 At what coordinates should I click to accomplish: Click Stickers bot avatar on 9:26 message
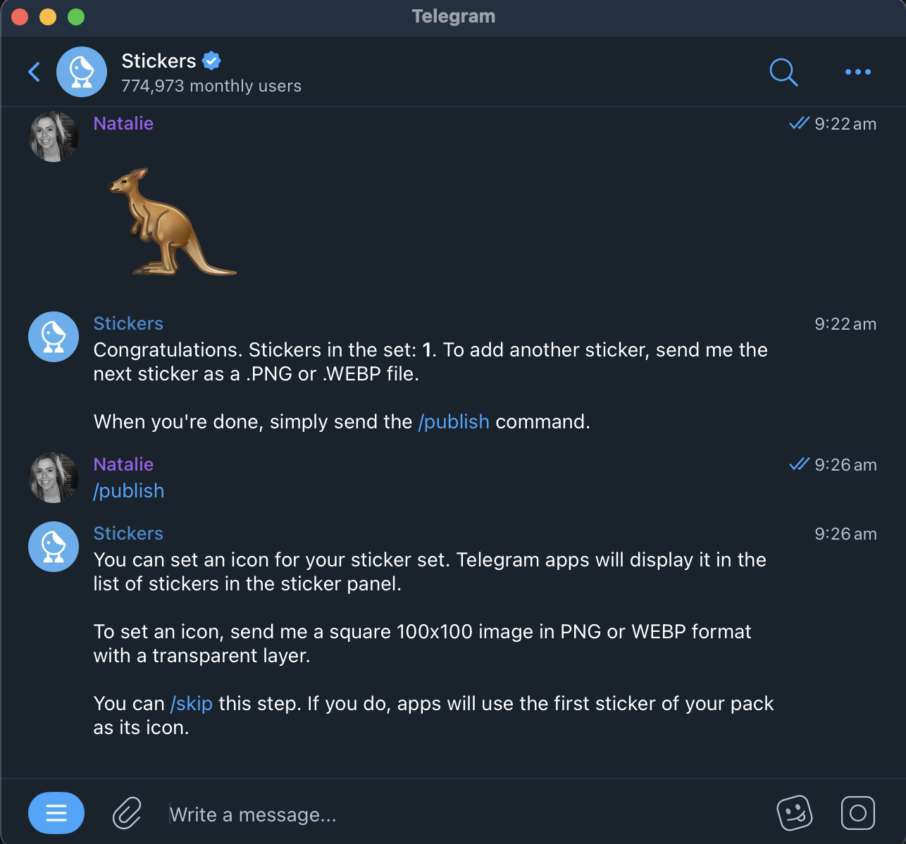click(54, 547)
